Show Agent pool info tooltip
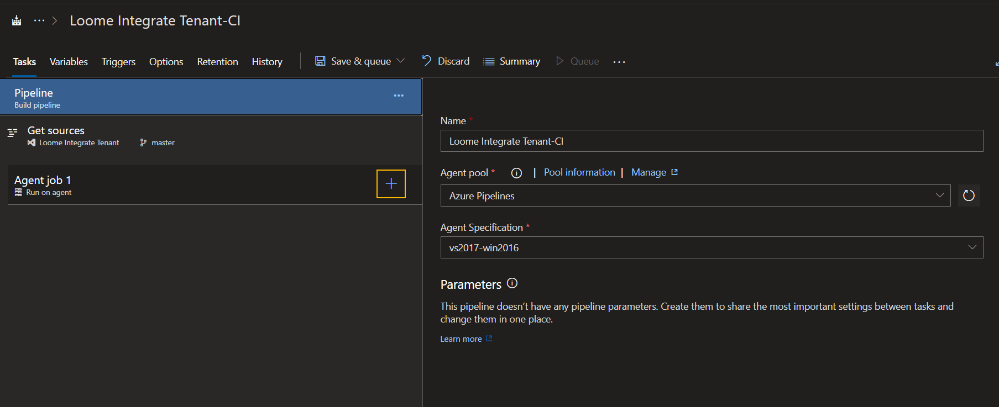 516,173
